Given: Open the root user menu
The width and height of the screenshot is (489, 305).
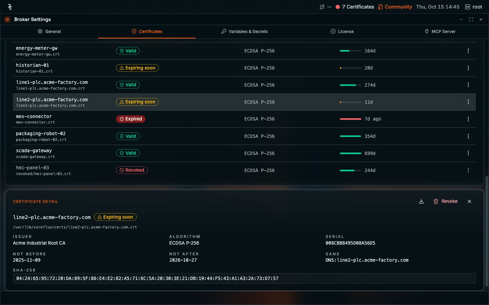Looking at the screenshot, I should click(473, 7).
